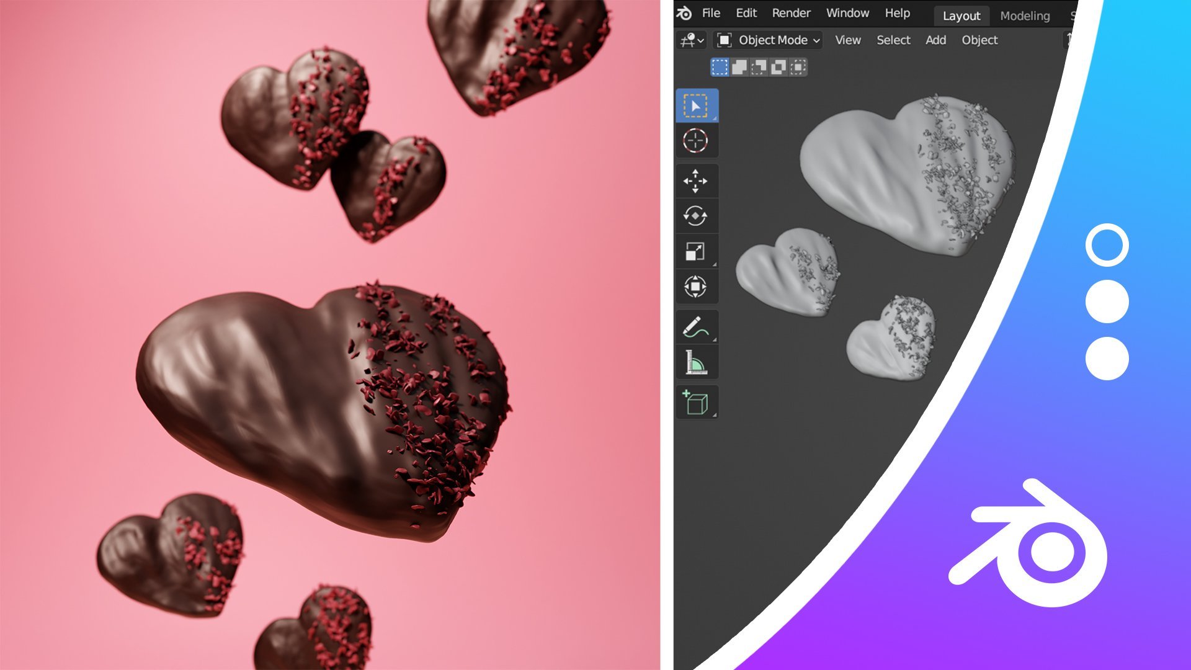Select the Select Box tool
The height and width of the screenshot is (670, 1191).
pos(696,106)
